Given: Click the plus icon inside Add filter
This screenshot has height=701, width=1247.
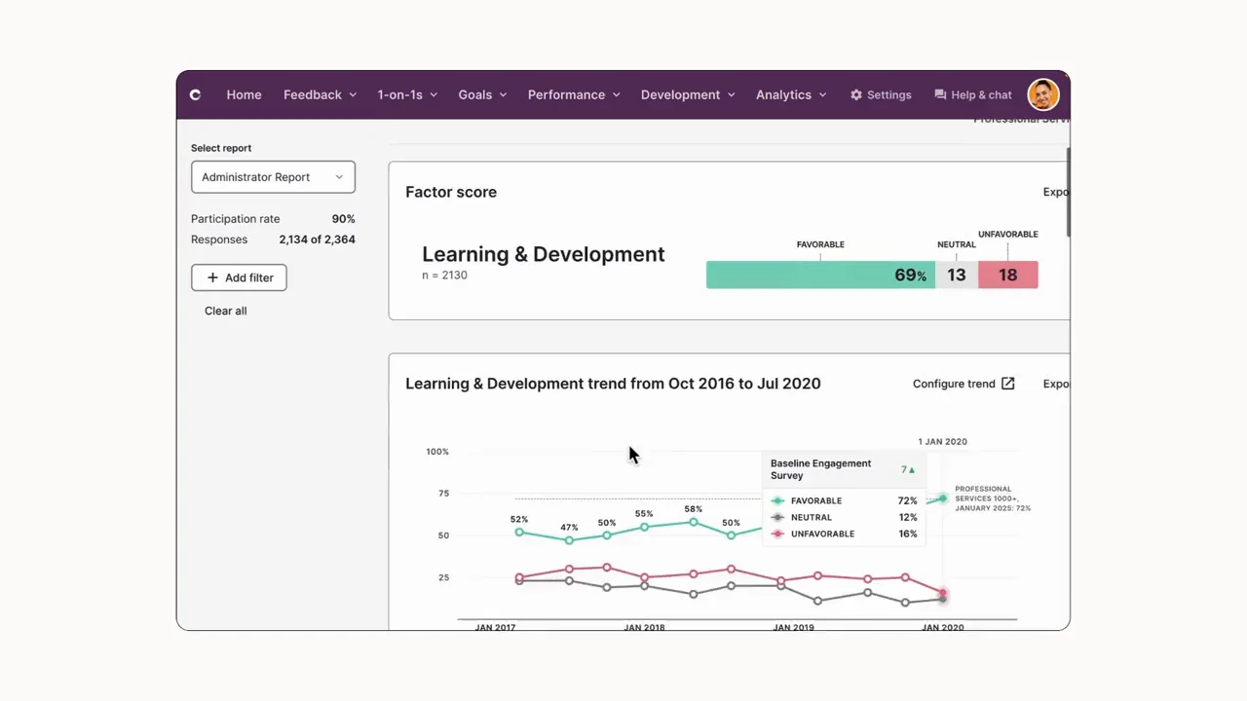Looking at the screenshot, I should click(x=212, y=277).
